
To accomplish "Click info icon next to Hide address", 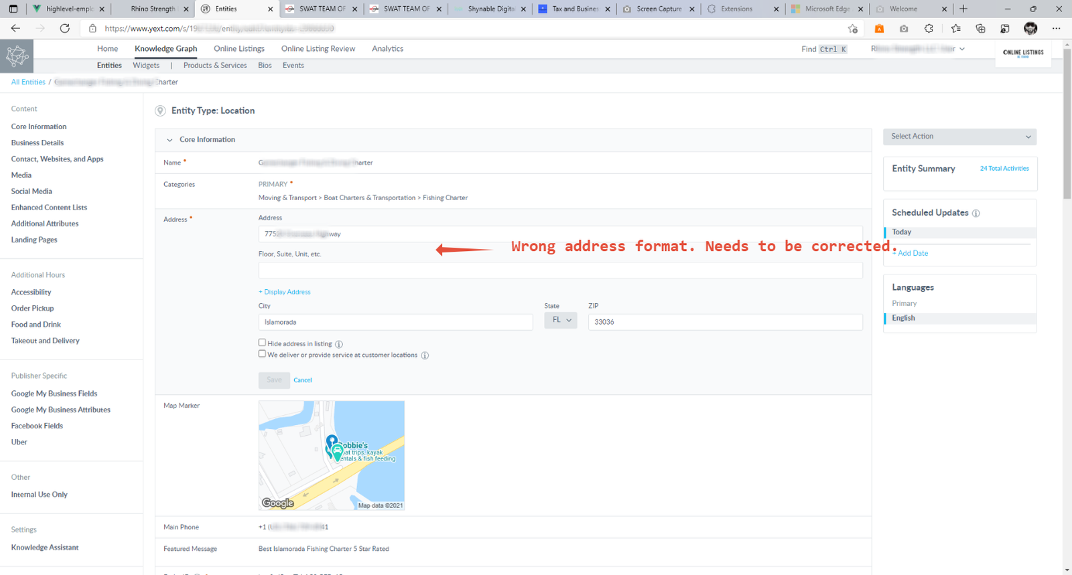I will pyautogui.click(x=339, y=344).
